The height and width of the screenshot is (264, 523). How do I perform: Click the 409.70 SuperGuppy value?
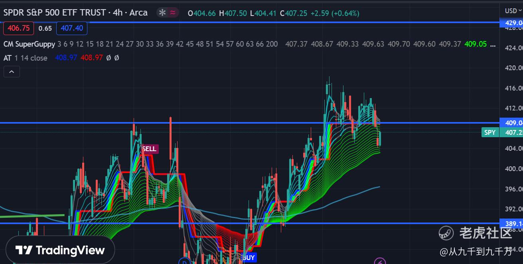pyautogui.click(x=399, y=44)
